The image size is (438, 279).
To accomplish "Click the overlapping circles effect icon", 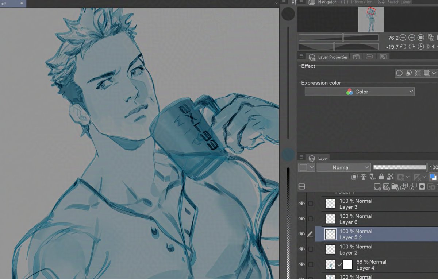I will pyautogui.click(x=408, y=73).
